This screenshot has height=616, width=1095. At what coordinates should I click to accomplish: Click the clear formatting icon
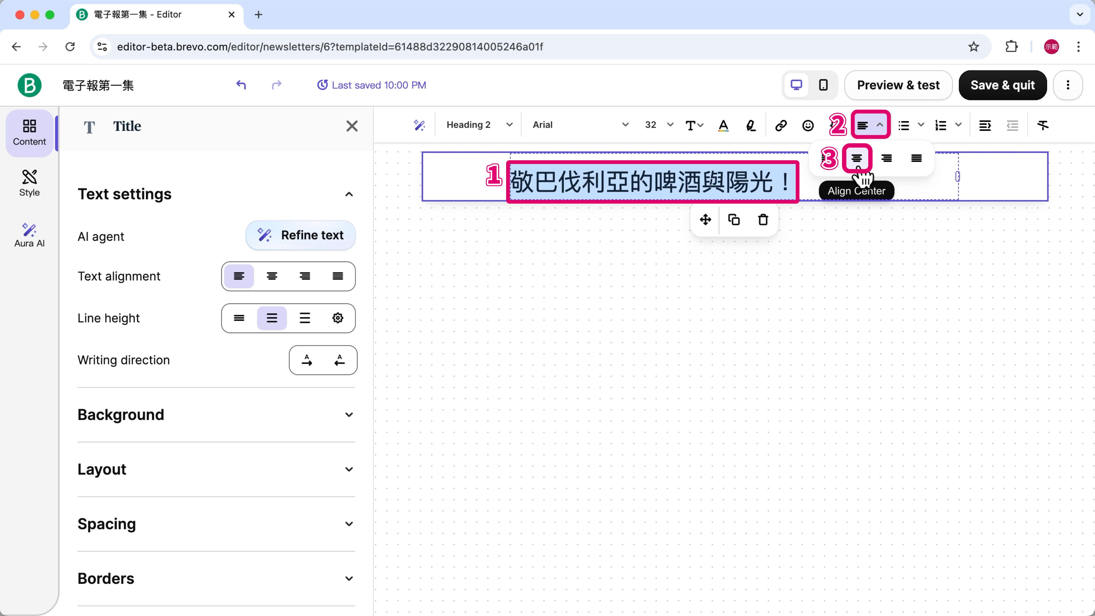point(1043,125)
